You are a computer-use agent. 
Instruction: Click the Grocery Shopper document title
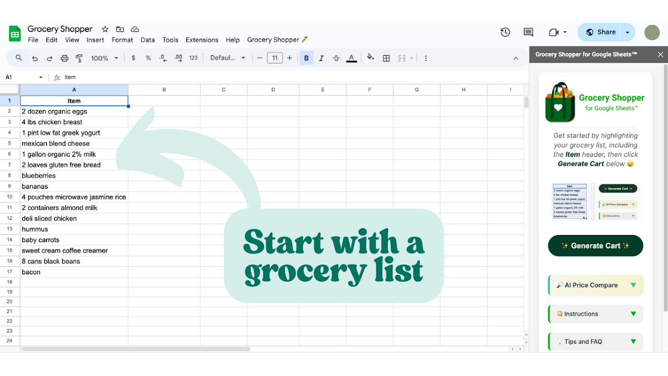(x=60, y=29)
